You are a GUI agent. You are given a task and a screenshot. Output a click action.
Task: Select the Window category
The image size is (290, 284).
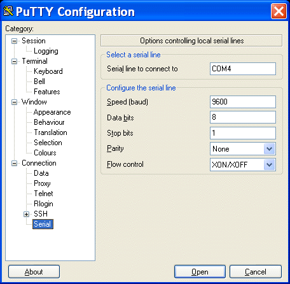point(34,102)
